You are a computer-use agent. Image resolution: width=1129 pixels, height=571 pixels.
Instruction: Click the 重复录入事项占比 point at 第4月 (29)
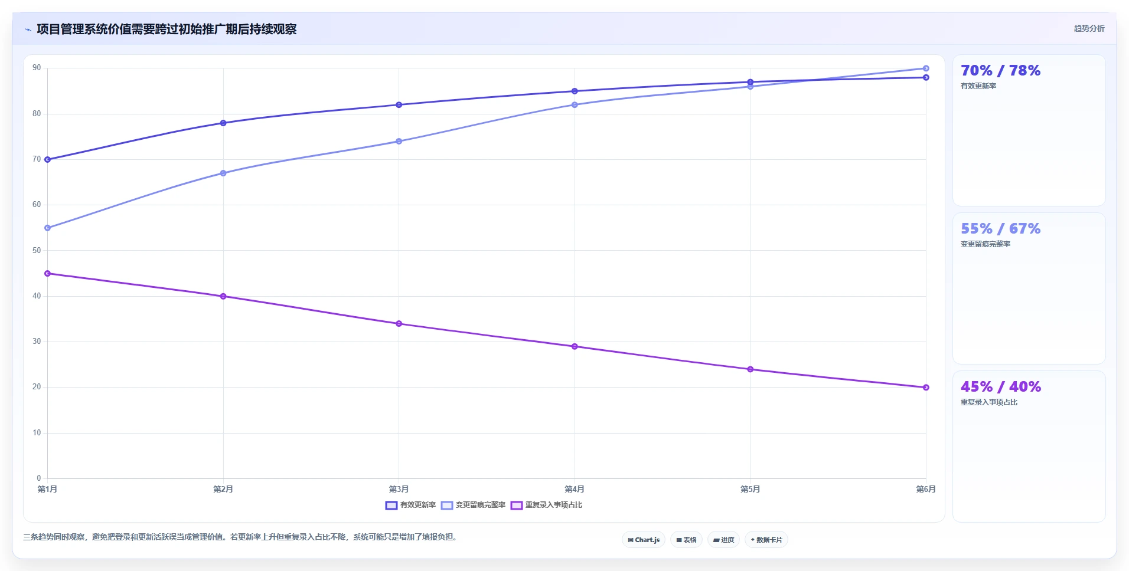point(575,346)
